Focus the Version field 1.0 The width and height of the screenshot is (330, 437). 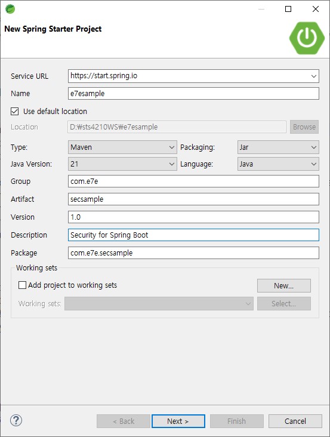[x=193, y=217]
